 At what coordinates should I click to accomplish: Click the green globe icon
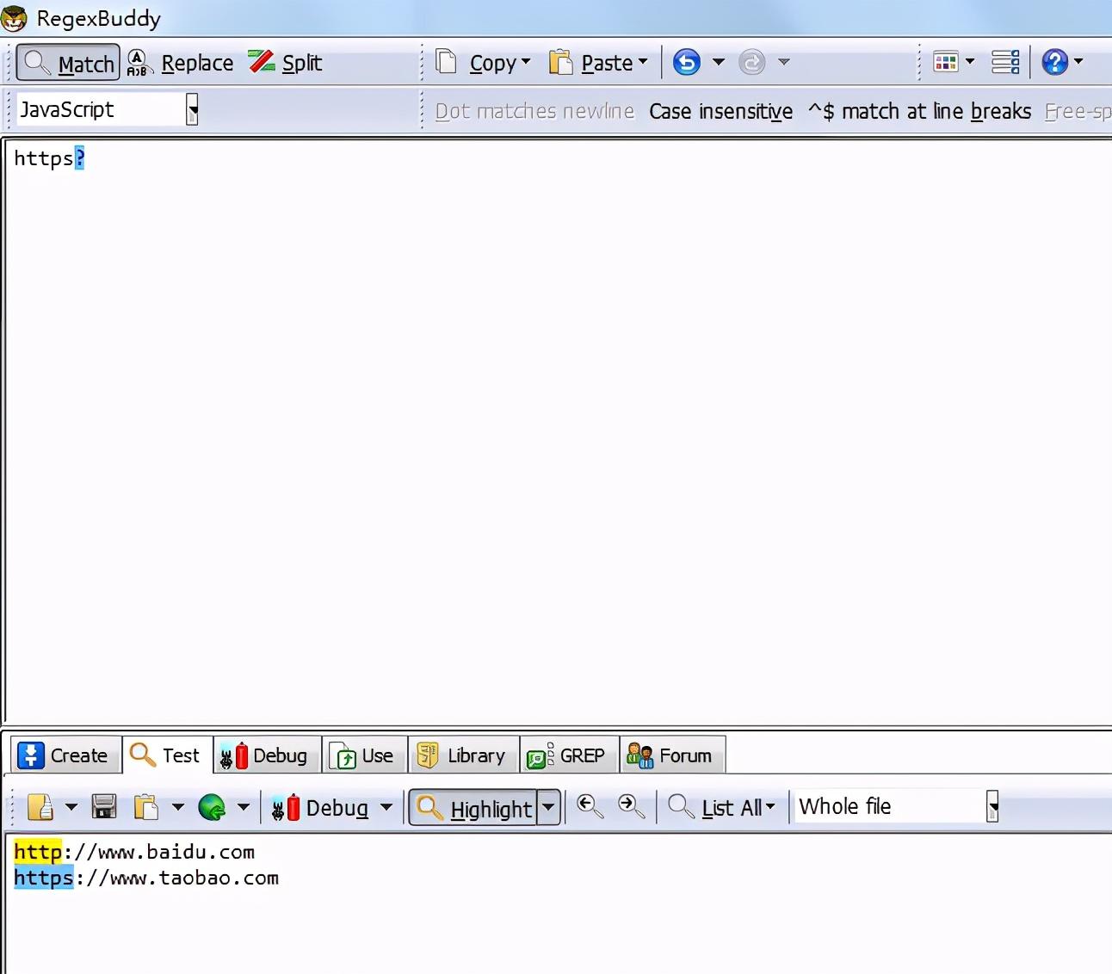(212, 807)
